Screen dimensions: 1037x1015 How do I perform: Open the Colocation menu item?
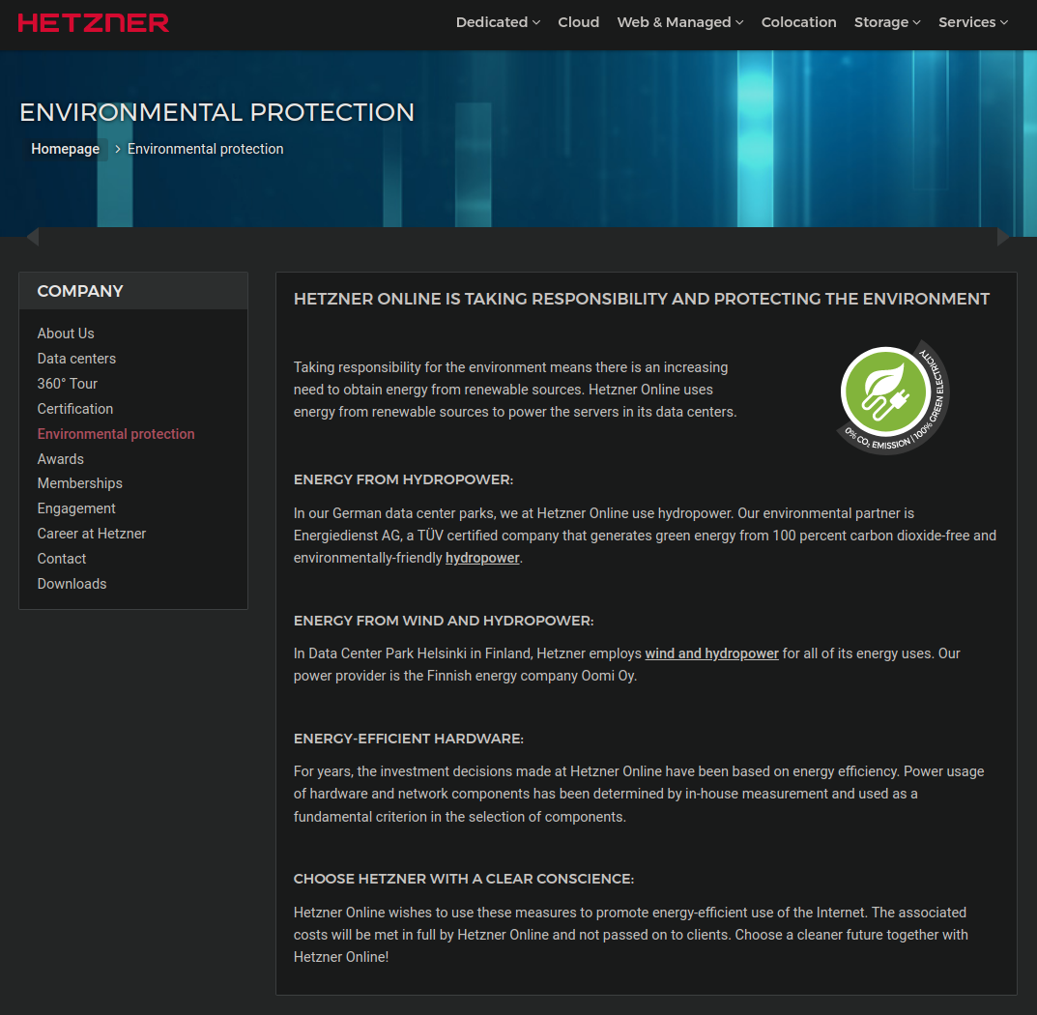pos(799,22)
